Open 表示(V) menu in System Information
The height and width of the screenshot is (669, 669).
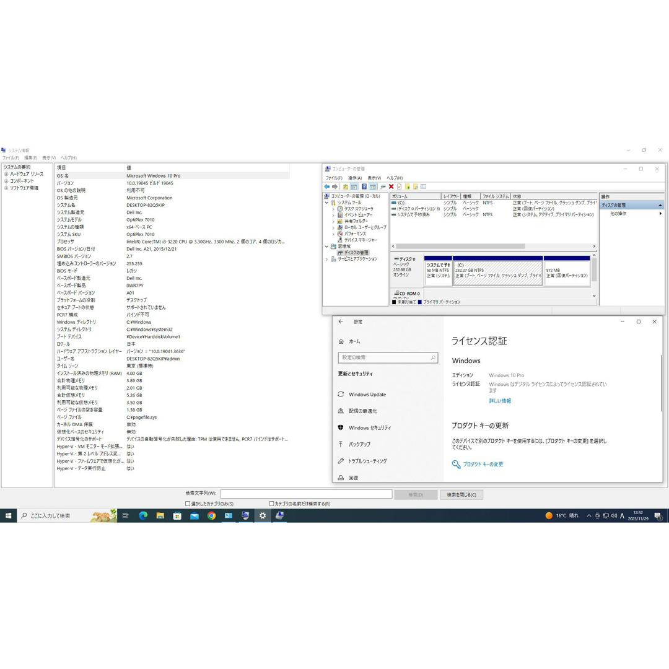[x=49, y=158]
